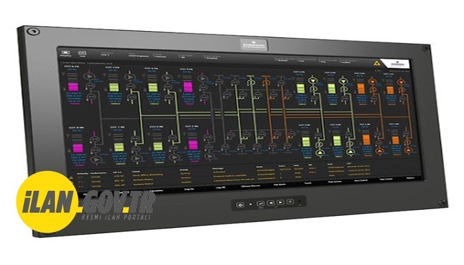Select the gray pump beside the second top-row tank

[x=129, y=77]
